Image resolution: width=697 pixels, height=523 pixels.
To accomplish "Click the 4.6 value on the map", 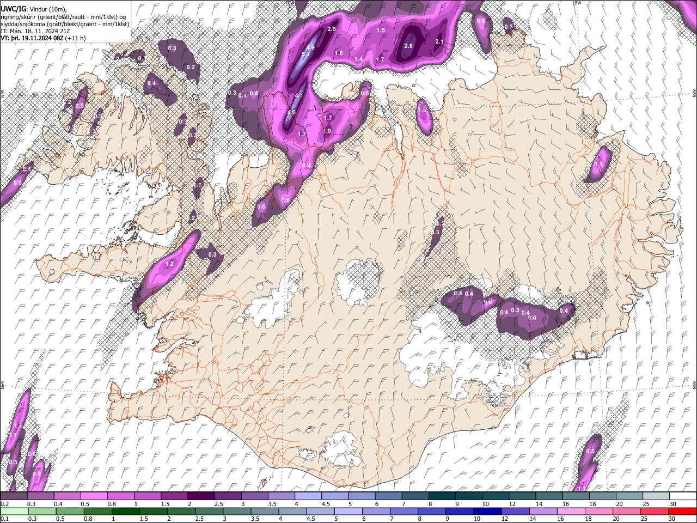I will pyautogui.click(x=291, y=113).
